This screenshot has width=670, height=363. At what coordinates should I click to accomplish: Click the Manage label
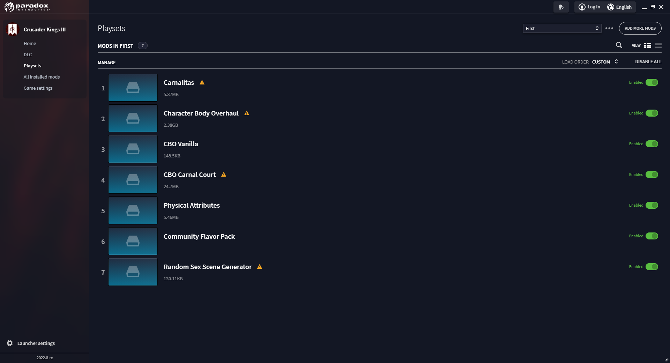pos(106,62)
